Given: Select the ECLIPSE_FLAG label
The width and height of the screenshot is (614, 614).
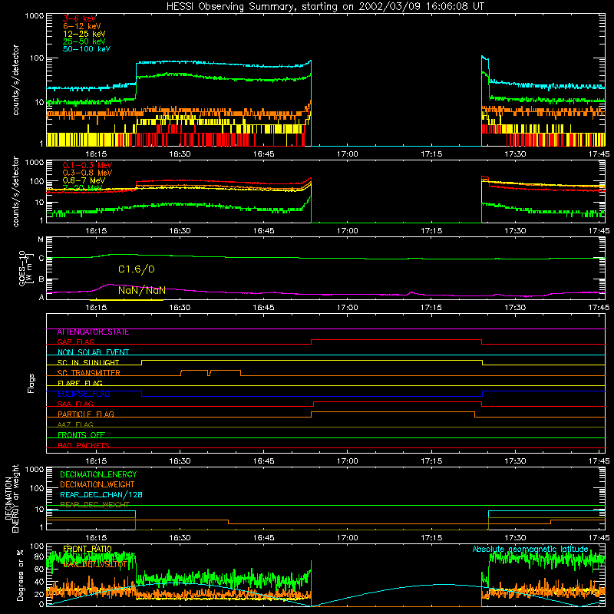Looking at the screenshot, I should pyautogui.click(x=84, y=394).
